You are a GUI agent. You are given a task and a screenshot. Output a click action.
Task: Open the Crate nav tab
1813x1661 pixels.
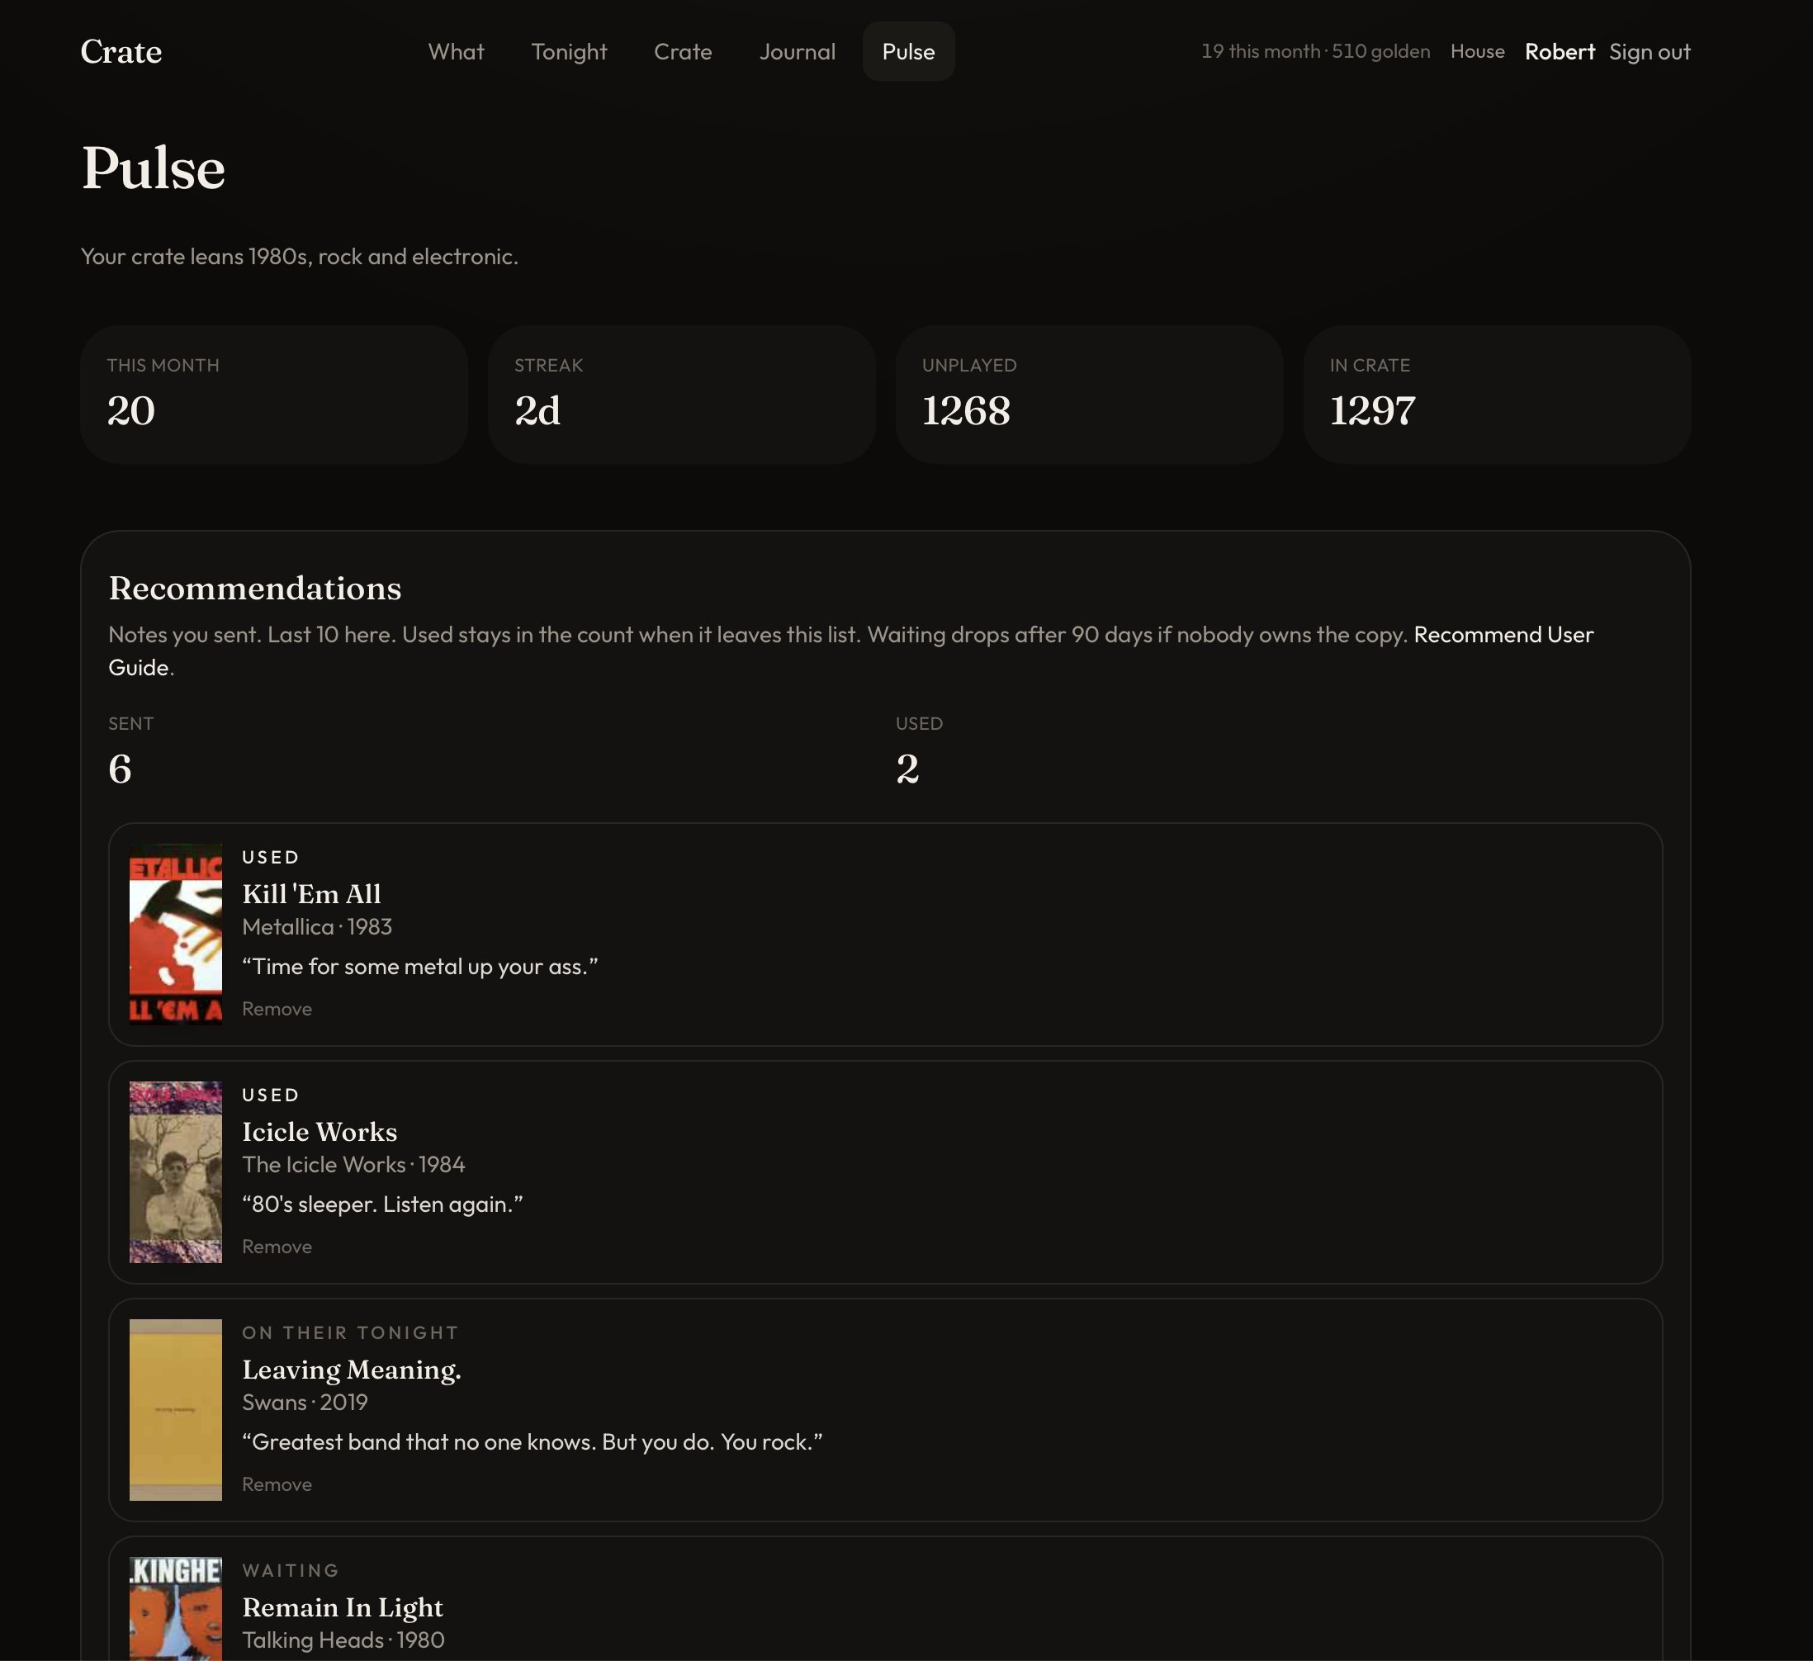click(x=683, y=51)
